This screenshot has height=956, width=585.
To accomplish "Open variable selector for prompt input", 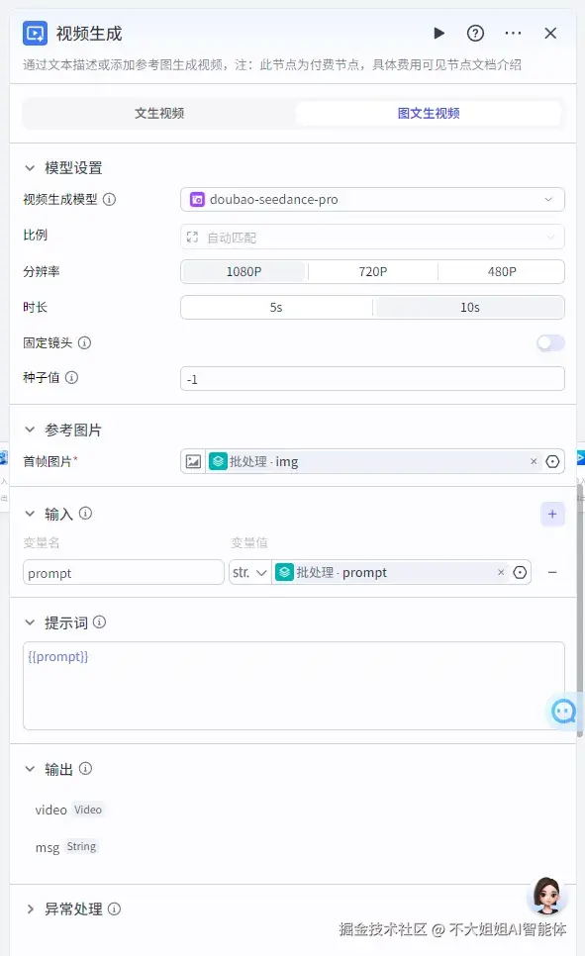I will [520, 572].
